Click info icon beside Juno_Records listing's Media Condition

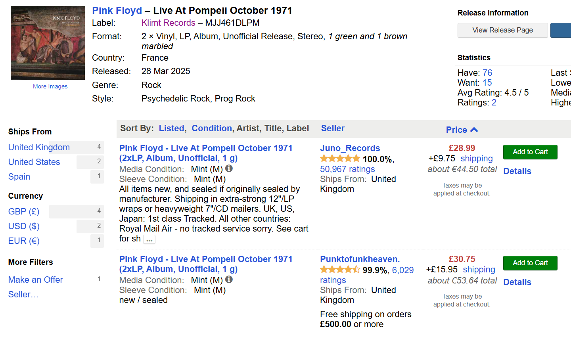point(229,169)
